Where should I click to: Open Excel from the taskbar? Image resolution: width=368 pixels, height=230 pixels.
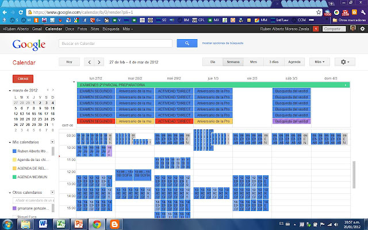(61, 224)
